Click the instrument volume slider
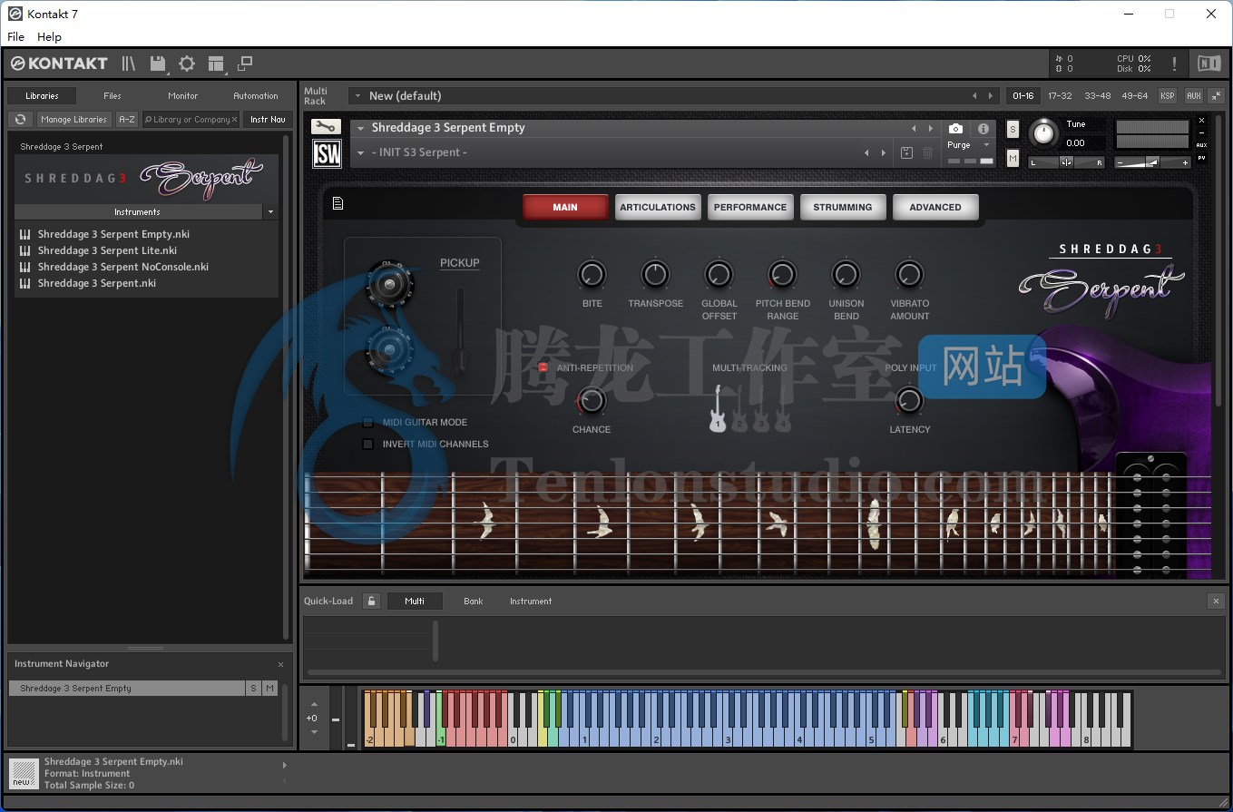 [x=1152, y=162]
